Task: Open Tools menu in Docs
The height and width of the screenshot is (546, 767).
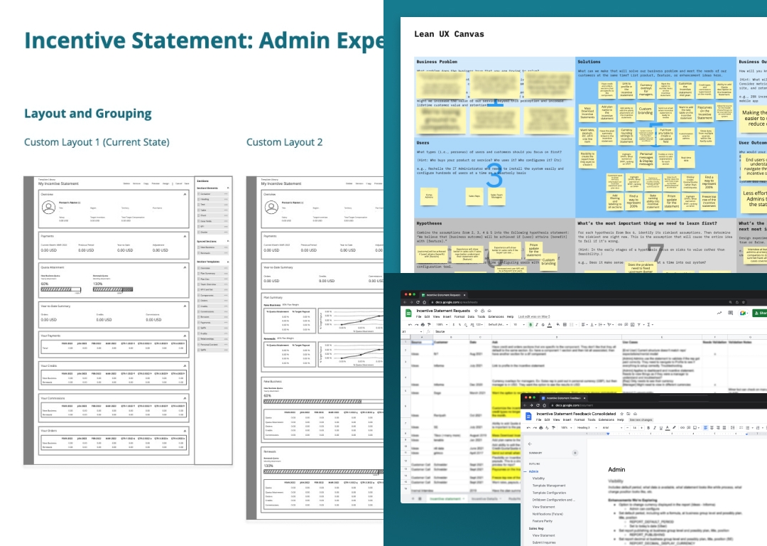Action: pos(592,419)
